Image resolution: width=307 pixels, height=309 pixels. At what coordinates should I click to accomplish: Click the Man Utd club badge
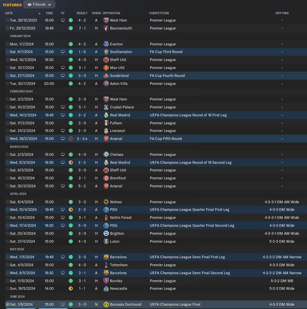[106, 68]
